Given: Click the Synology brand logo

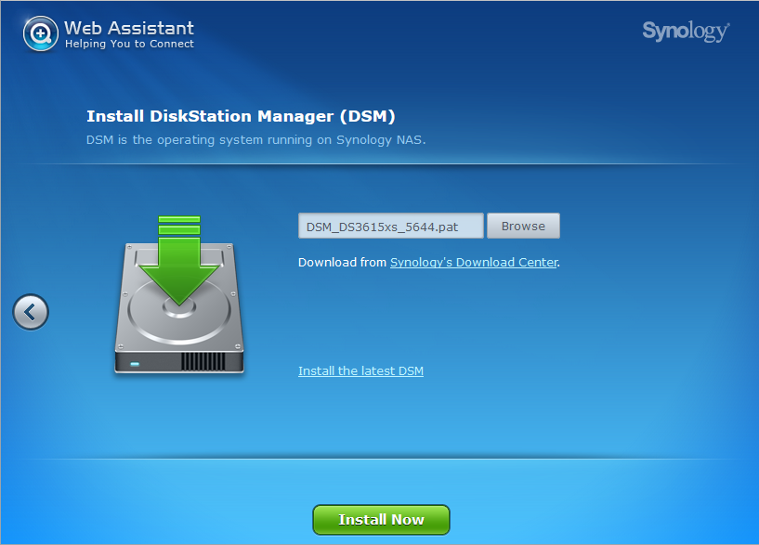Looking at the screenshot, I should point(686,31).
